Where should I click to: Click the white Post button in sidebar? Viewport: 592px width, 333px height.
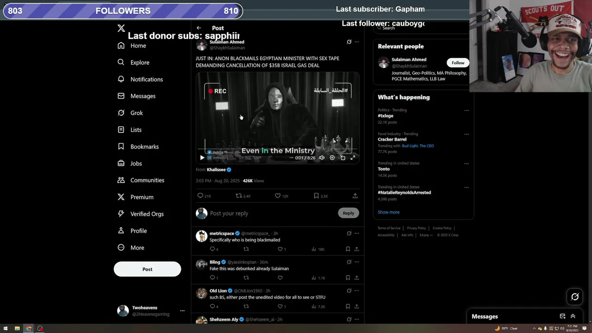[147, 269]
